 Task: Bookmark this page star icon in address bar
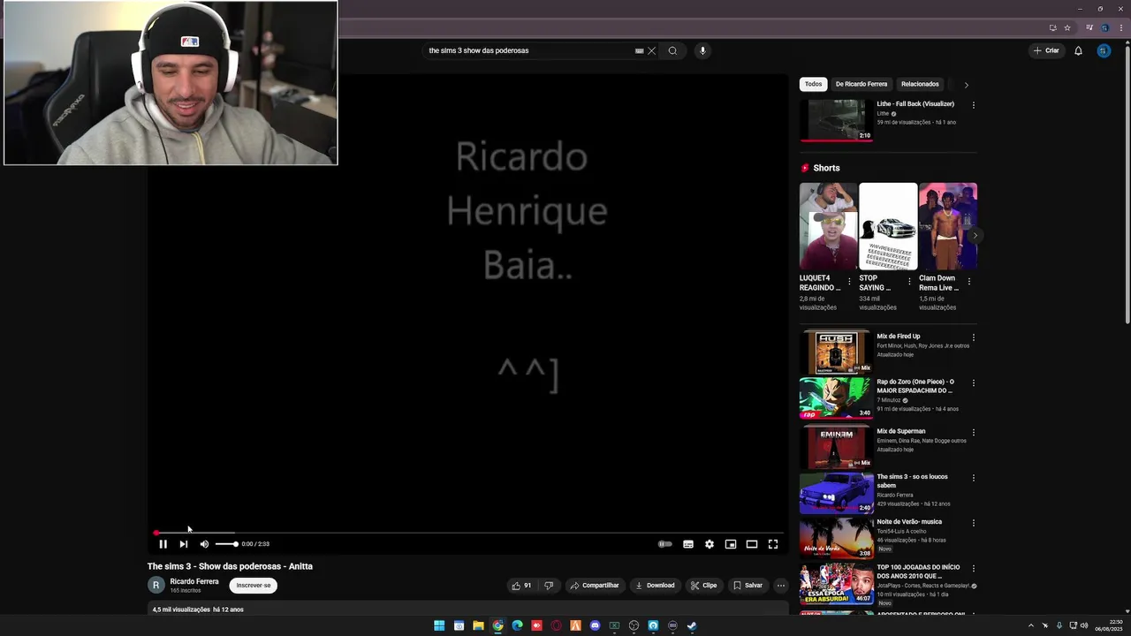point(1066,27)
